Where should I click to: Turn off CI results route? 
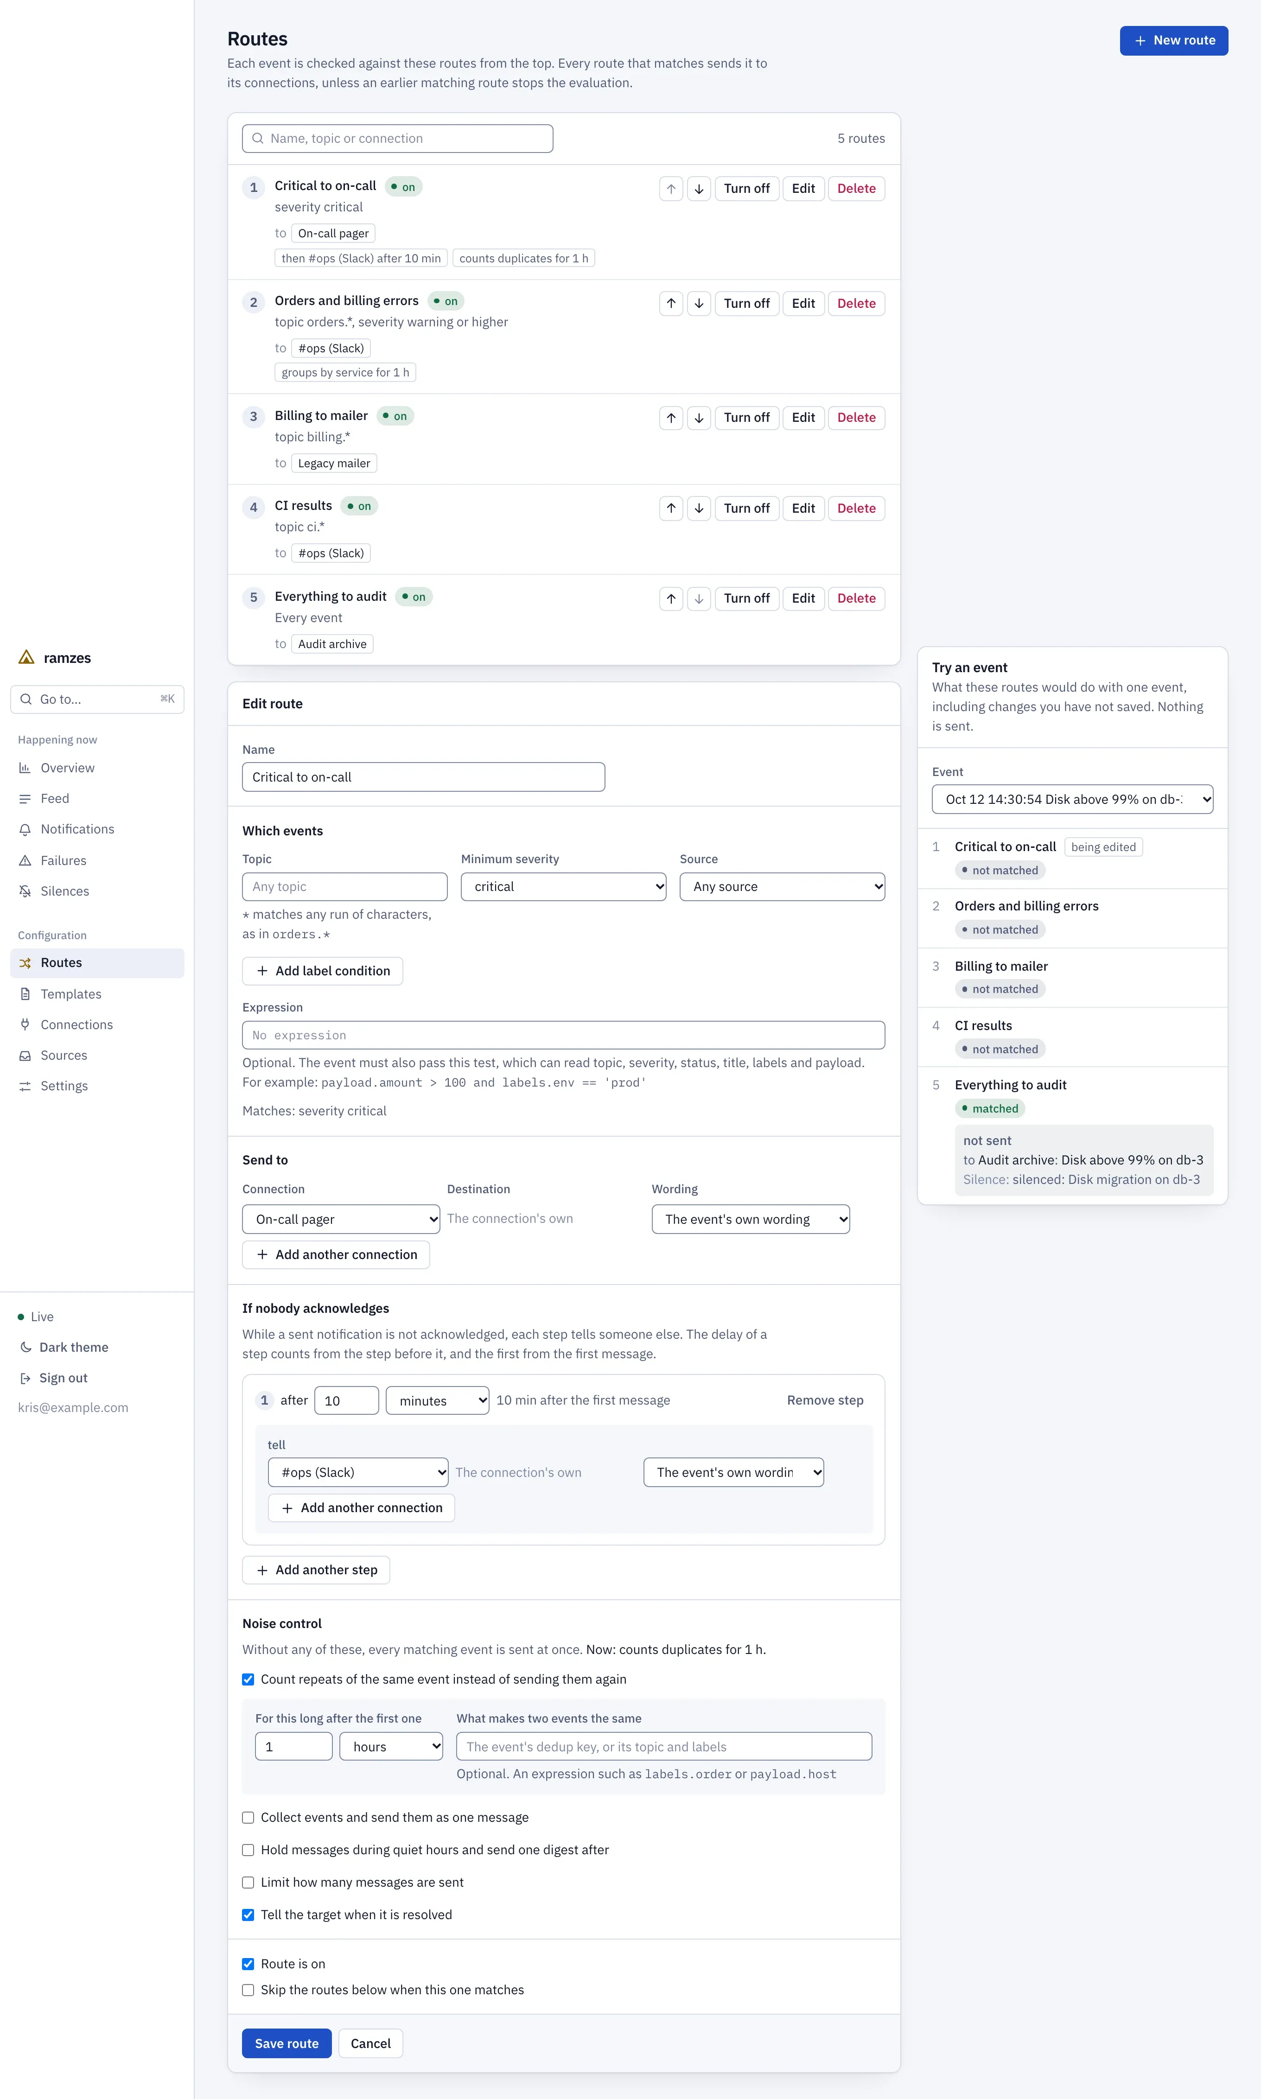[x=746, y=508]
